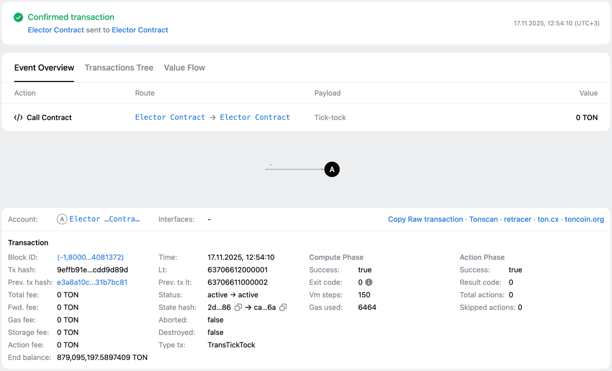Open block (-1,8000...4081372) link
The height and width of the screenshot is (371, 612).
(x=90, y=257)
